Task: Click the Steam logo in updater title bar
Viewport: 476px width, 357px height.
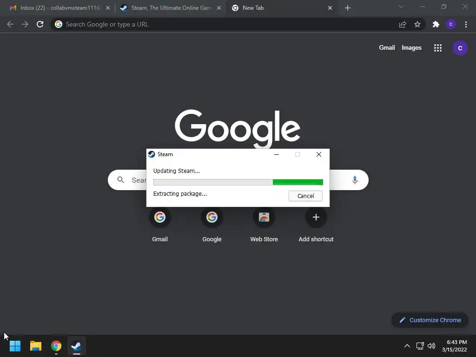Action: pyautogui.click(x=152, y=154)
